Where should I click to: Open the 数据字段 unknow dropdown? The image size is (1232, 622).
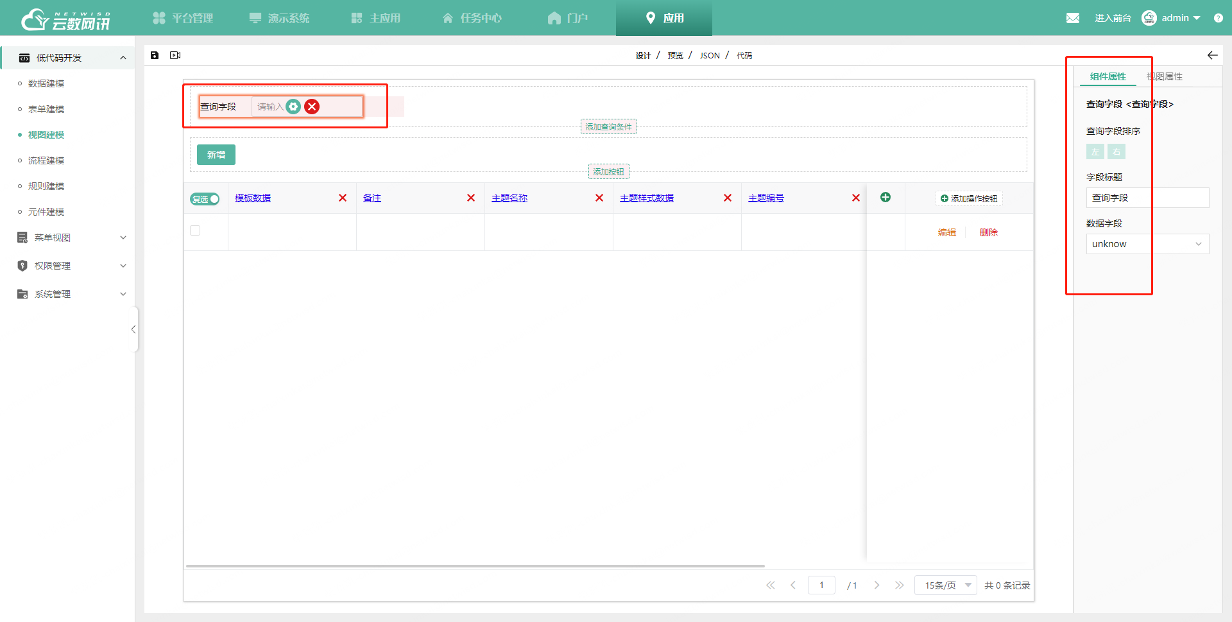(x=1147, y=244)
